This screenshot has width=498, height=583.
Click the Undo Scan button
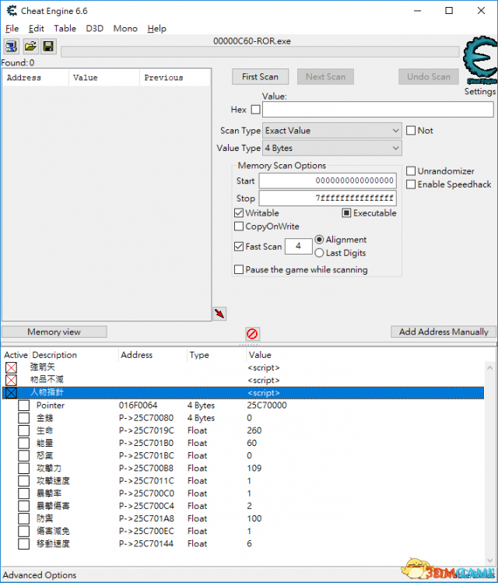point(429,76)
